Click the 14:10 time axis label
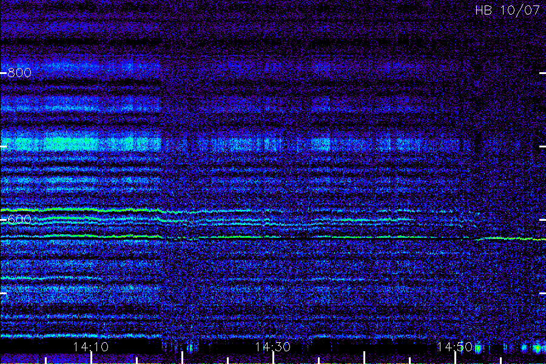 tap(90, 347)
